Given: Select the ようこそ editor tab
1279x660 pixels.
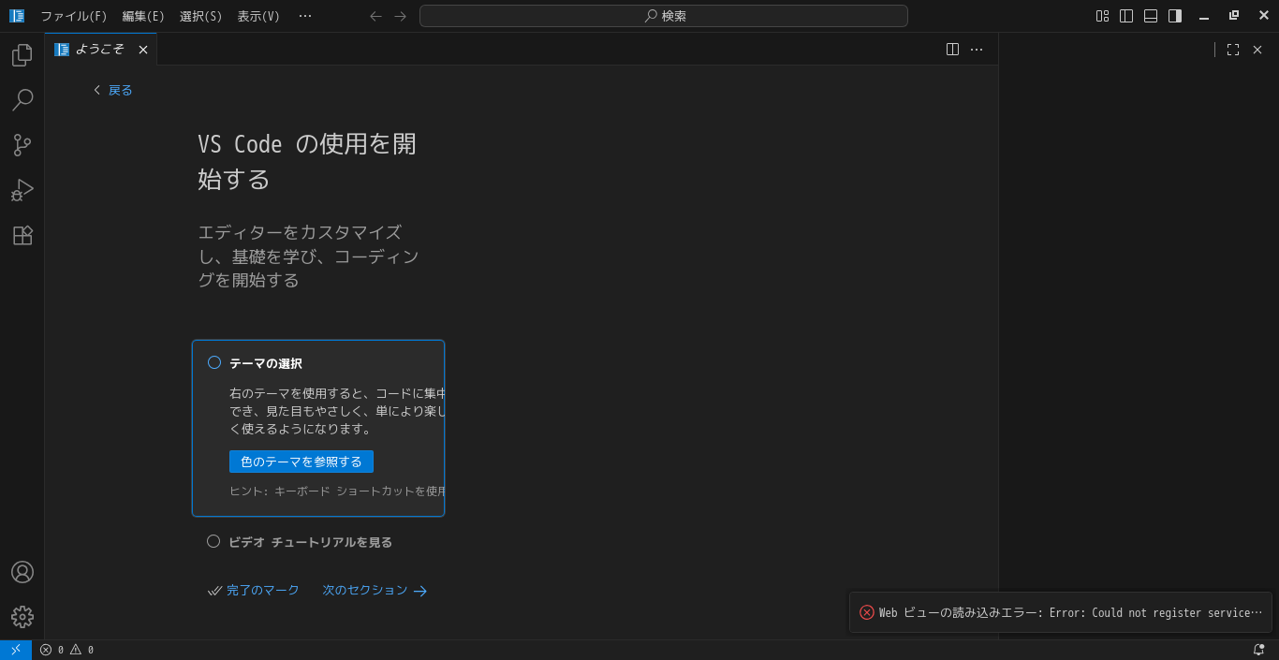Looking at the screenshot, I should 100,50.
